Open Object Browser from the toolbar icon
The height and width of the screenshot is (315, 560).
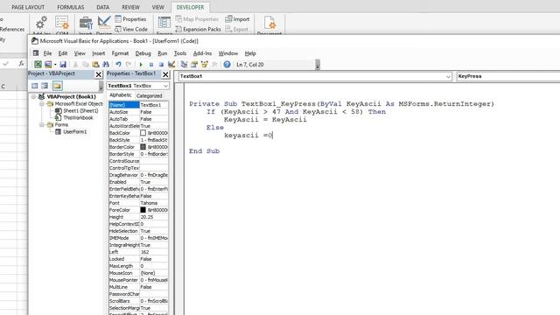[x=204, y=64]
